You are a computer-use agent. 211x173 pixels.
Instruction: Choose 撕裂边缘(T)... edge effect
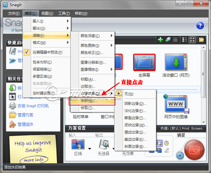pyautogui.click(x=135, y=118)
